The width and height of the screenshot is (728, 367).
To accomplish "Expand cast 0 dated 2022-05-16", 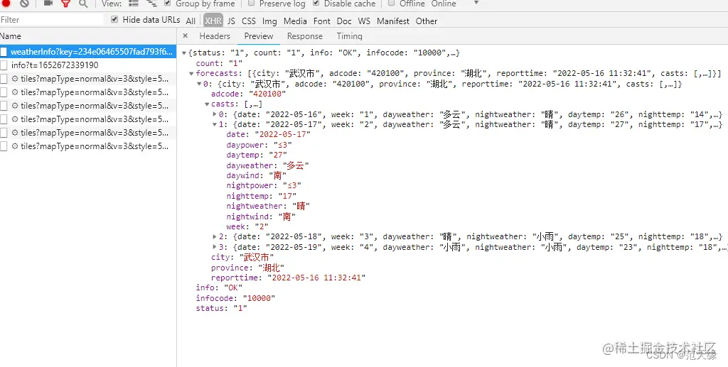I will pos(215,114).
